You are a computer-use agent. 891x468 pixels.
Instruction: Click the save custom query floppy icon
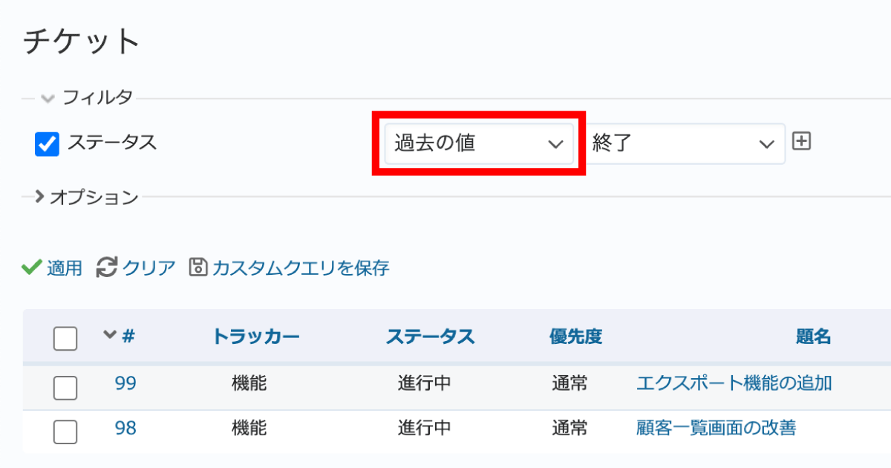coord(198,267)
